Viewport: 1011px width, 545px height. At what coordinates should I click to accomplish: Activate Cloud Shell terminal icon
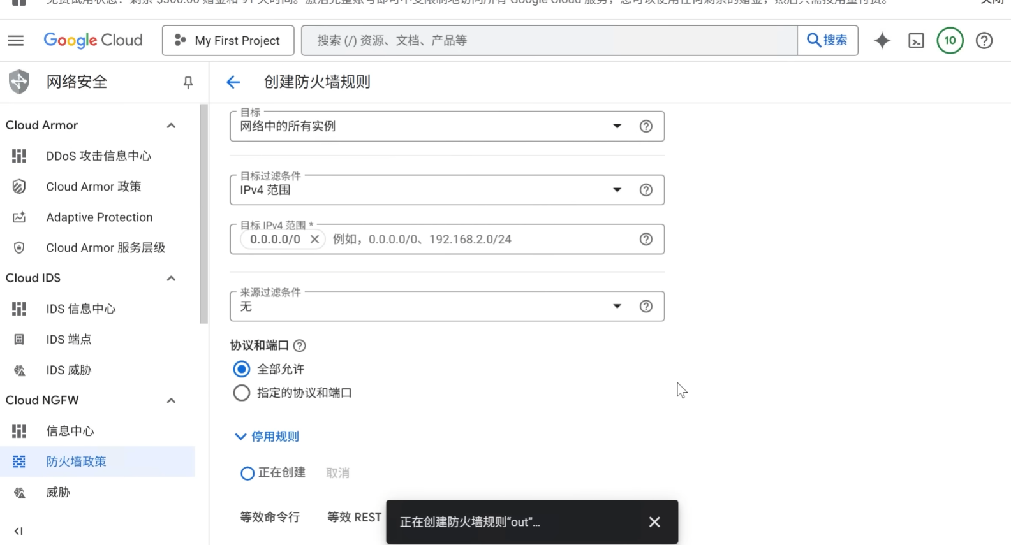[916, 41]
